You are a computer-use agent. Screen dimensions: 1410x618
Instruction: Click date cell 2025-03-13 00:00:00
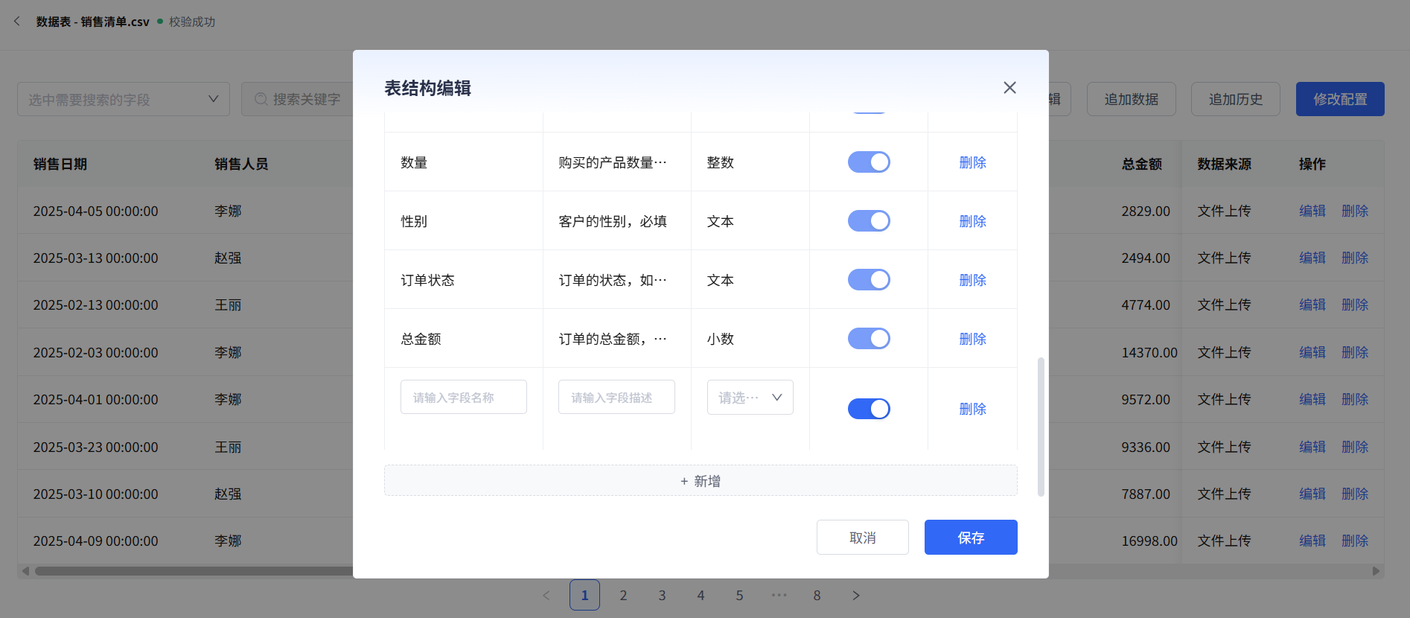tap(95, 258)
